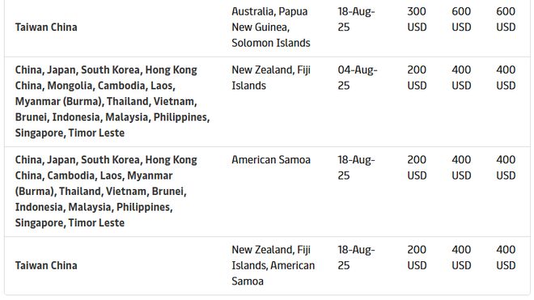Viewport: 534px width, 300px height.
Task: Click last 400 USD in American Samoa row
Action: (x=506, y=167)
